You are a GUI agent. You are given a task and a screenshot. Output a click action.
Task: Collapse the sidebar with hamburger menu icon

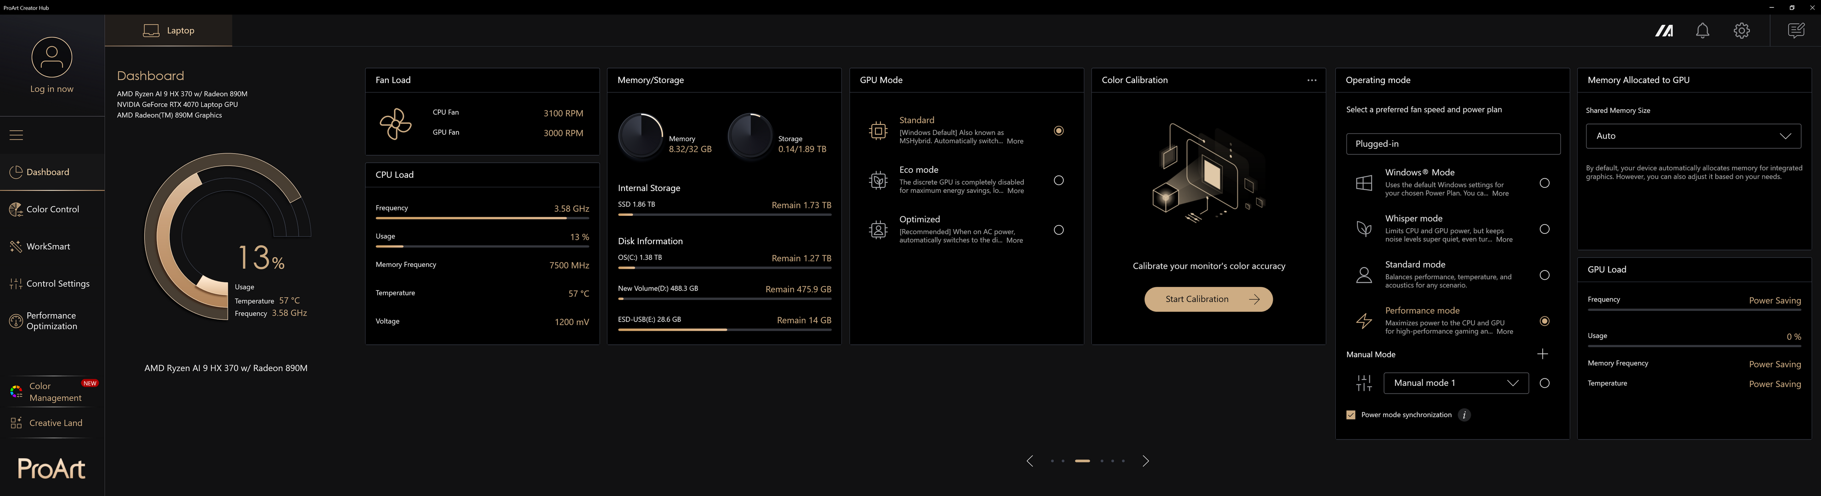click(16, 135)
